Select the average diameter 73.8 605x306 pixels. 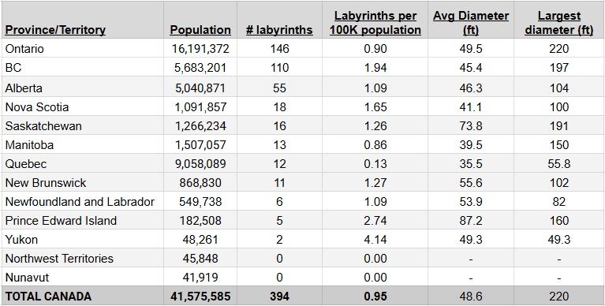tap(471, 126)
